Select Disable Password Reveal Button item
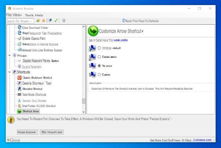221x148 pixels. click(x=41, y=61)
